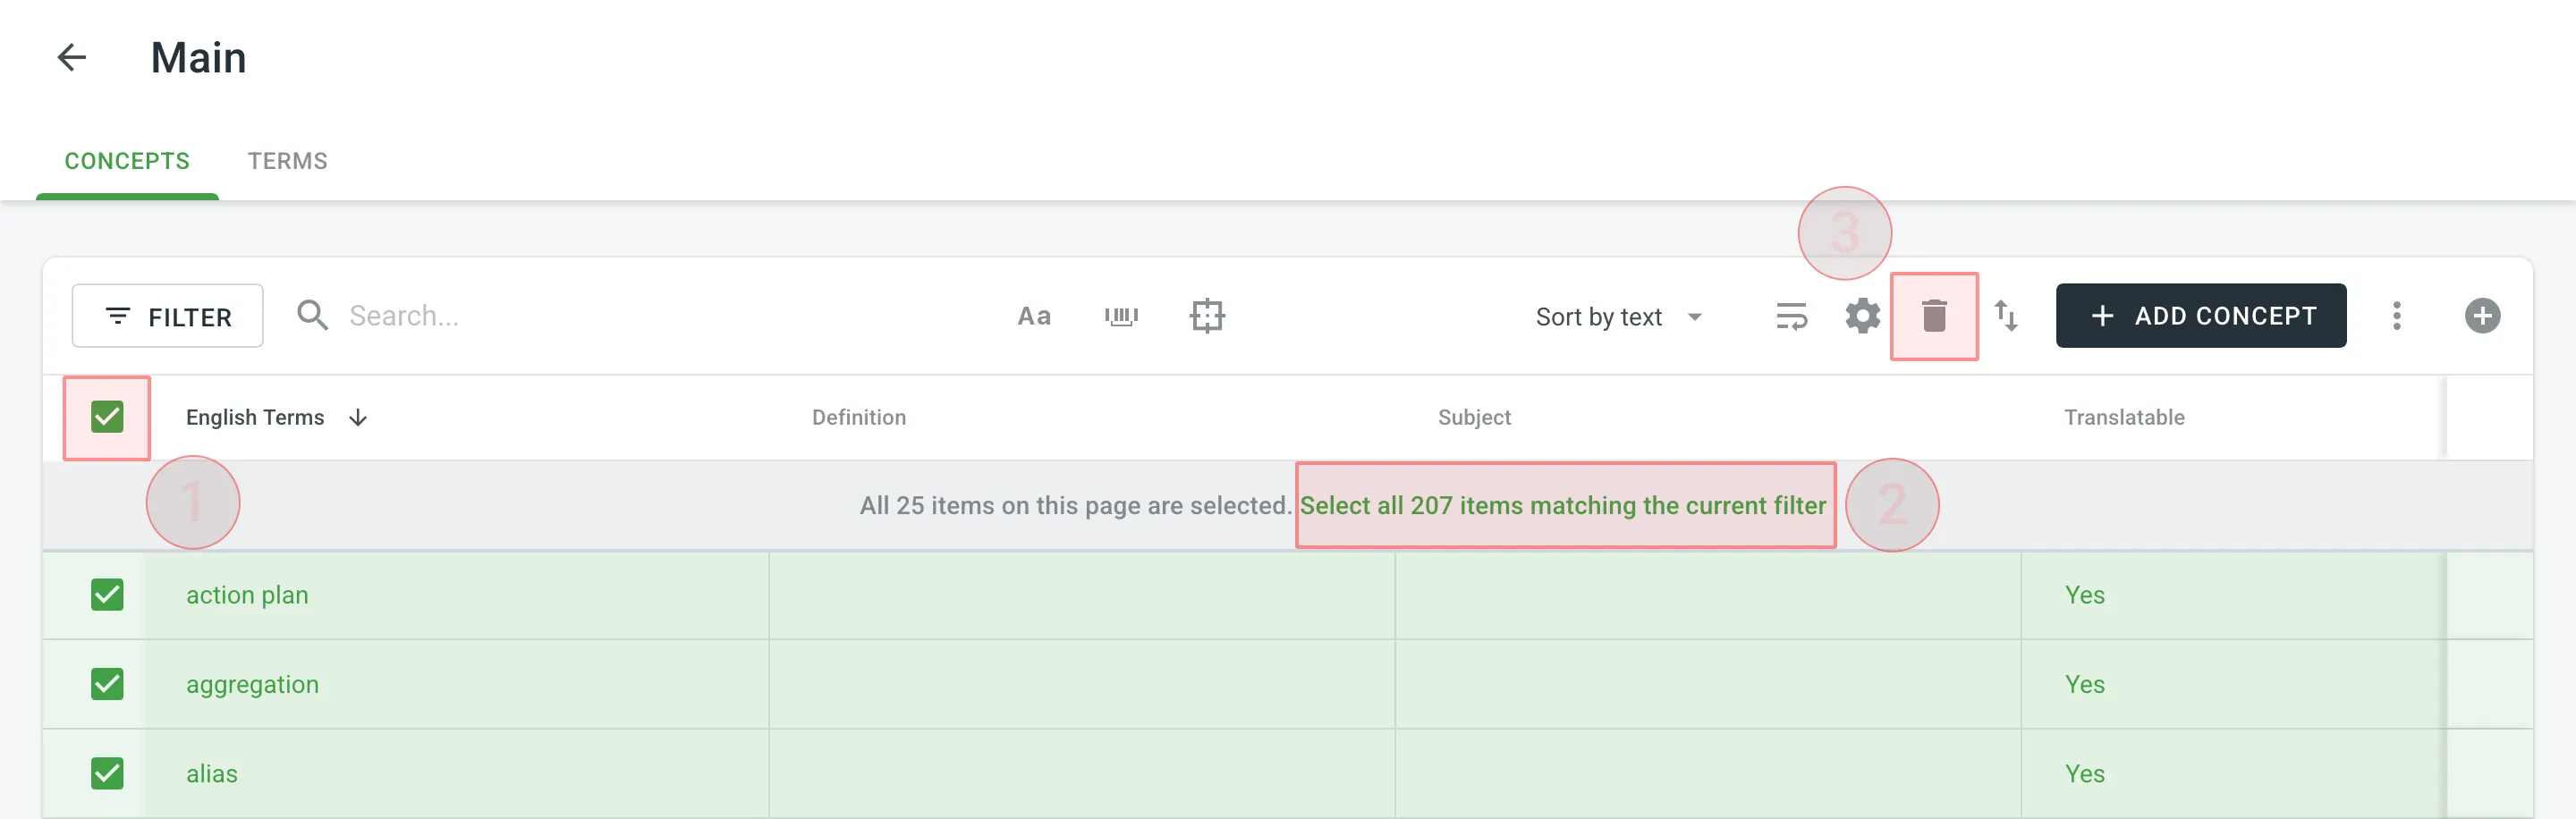This screenshot has width=2576, height=819.
Task: Switch to the Terms tab
Action: [x=287, y=161]
